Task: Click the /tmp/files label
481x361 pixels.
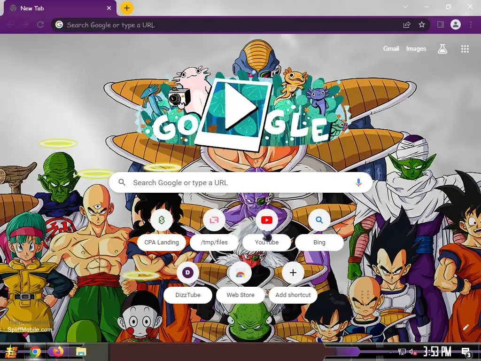Action: point(214,242)
